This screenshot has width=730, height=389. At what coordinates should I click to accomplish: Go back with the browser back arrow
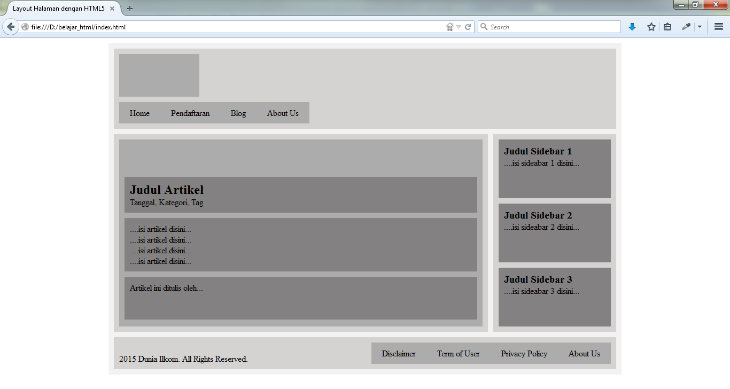tap(10, 27)
